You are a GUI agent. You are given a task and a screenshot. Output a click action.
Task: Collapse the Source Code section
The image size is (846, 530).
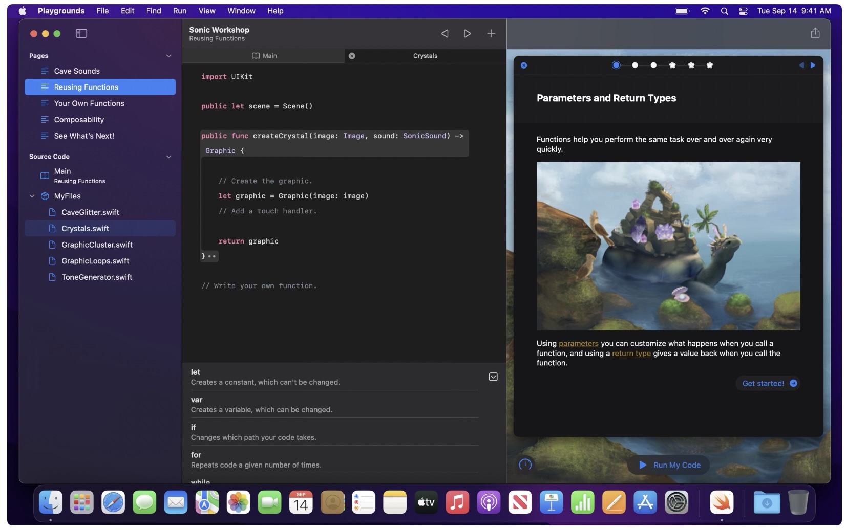[168, 157]
